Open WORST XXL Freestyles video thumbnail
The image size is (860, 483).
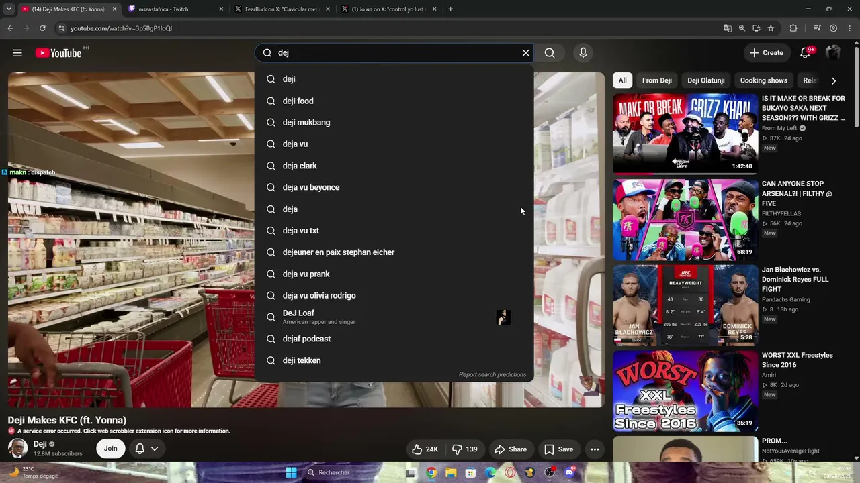click(685, 391)
